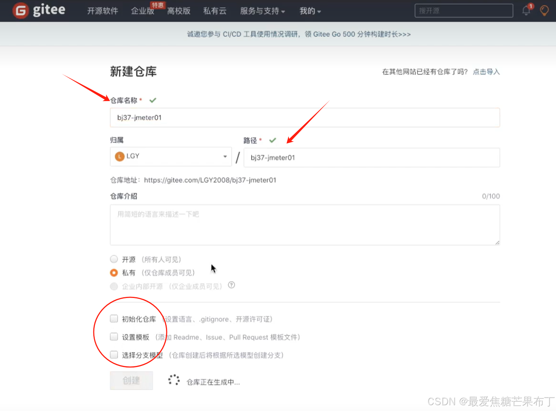Open the CI/CD survey banner link
Viewport: 556px width, 411px height.
pyautogui.click(x=299, y=34)
